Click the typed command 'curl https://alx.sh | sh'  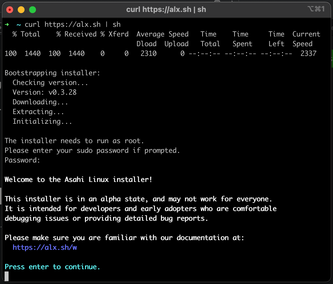click(x=73, y=25)
